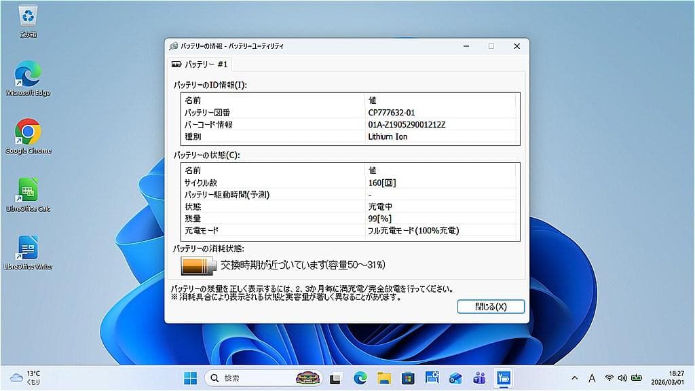This screenshot has width=695, height=391.
Task: Click the 交換時期が近づいています wear status text
Action: pos(303,265)
